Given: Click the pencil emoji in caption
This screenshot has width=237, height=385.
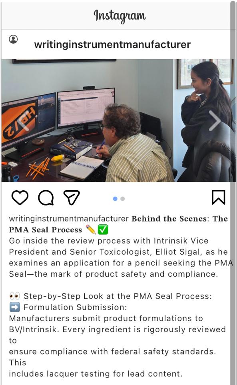Looking at the screenshot, I should click(x=91, y=229).
